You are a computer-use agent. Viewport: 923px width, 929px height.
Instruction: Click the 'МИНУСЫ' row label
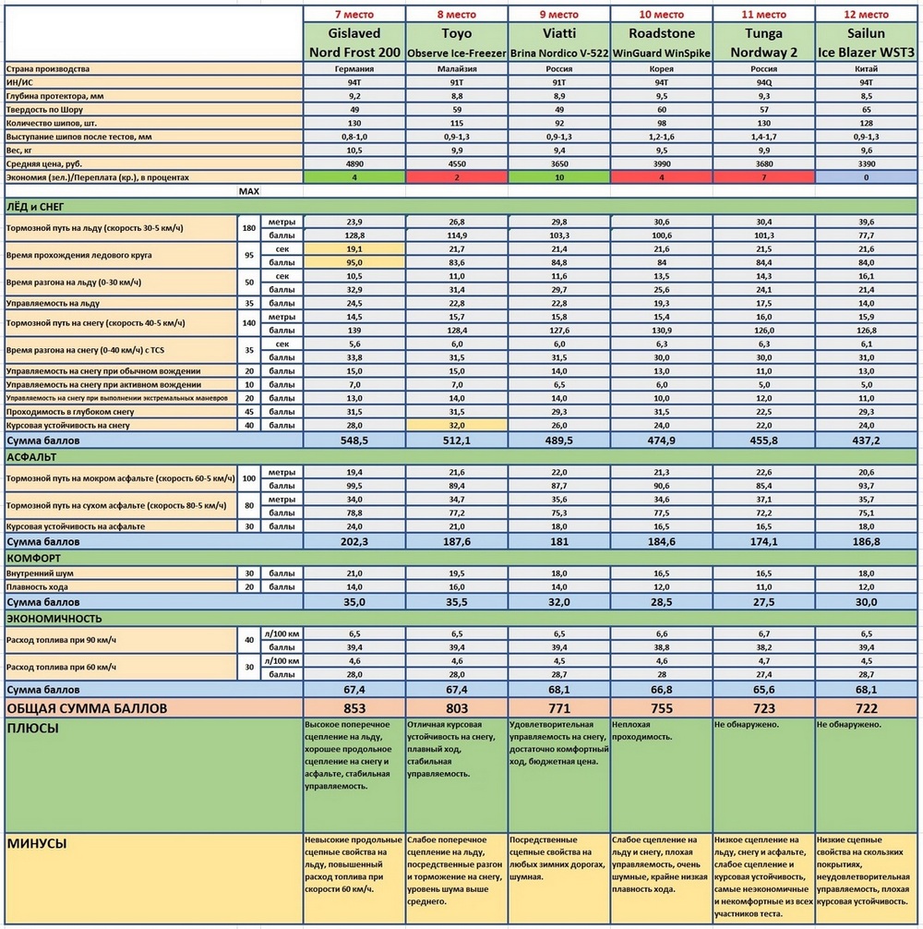click(153, 878)
